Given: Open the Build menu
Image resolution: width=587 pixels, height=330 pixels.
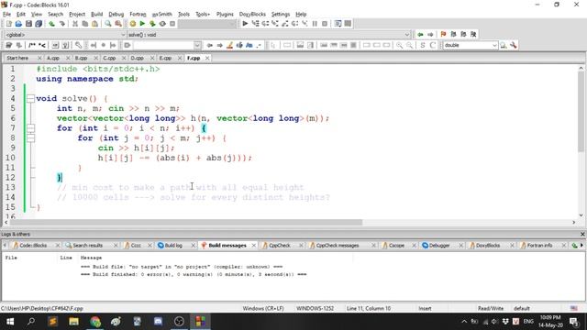Looking at the screenshot, I should pos(97,15).
